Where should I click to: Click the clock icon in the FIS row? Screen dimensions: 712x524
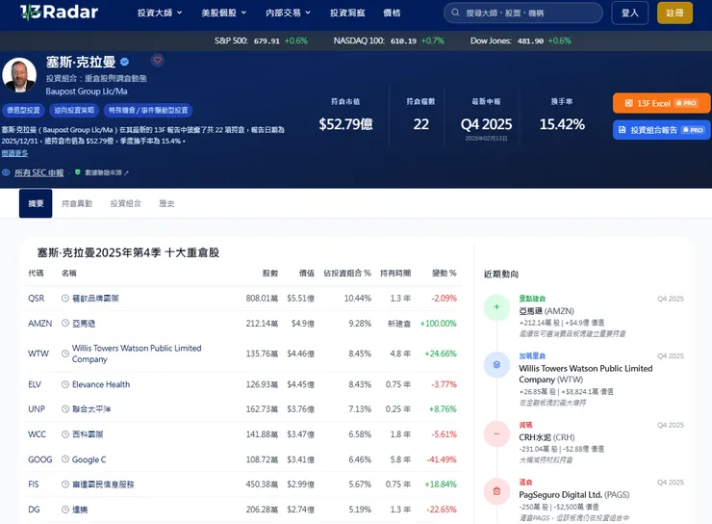(65, 485)
